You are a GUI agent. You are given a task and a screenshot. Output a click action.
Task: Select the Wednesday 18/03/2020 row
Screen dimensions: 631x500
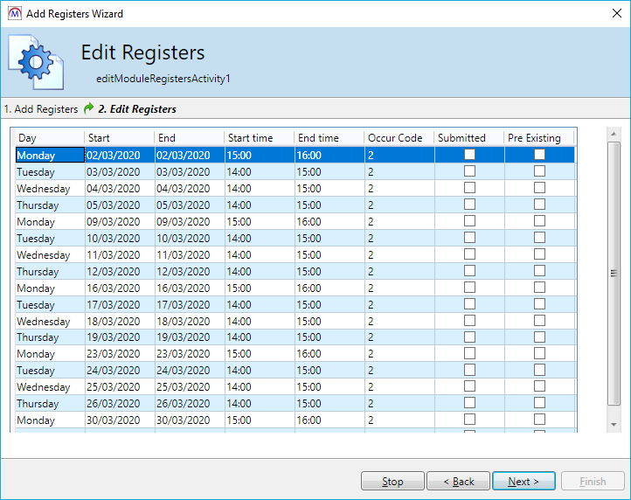coord(44,322)
